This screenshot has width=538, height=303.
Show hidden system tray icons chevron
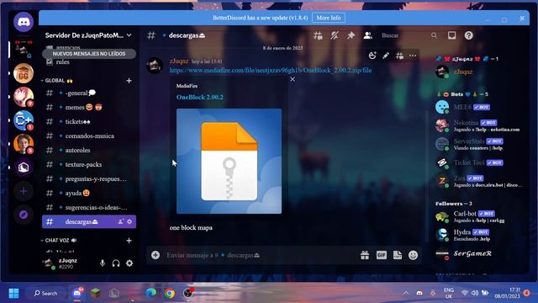pyautogui.click(x=406, y=294)
